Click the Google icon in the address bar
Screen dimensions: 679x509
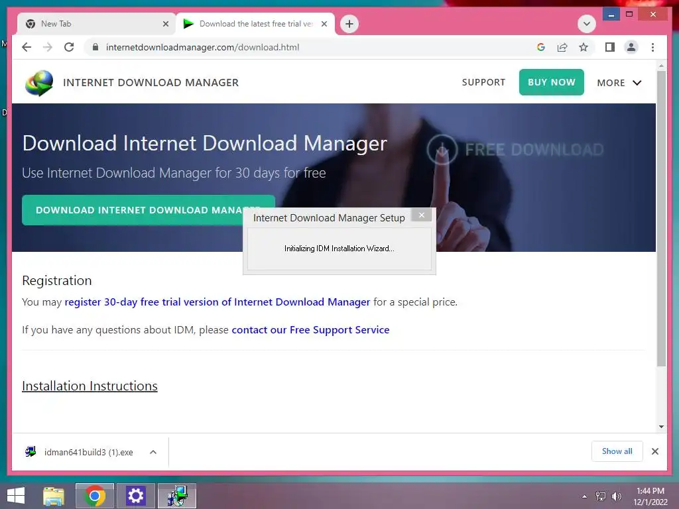(541, 47)
